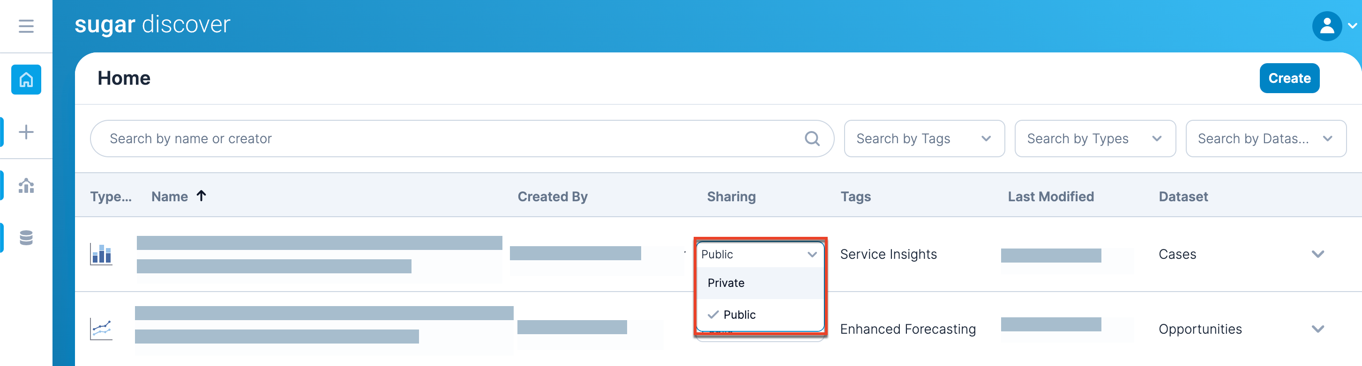Open the Search by Tags dropdown
Screen dimensions: 1362x366
coord(924,139)
